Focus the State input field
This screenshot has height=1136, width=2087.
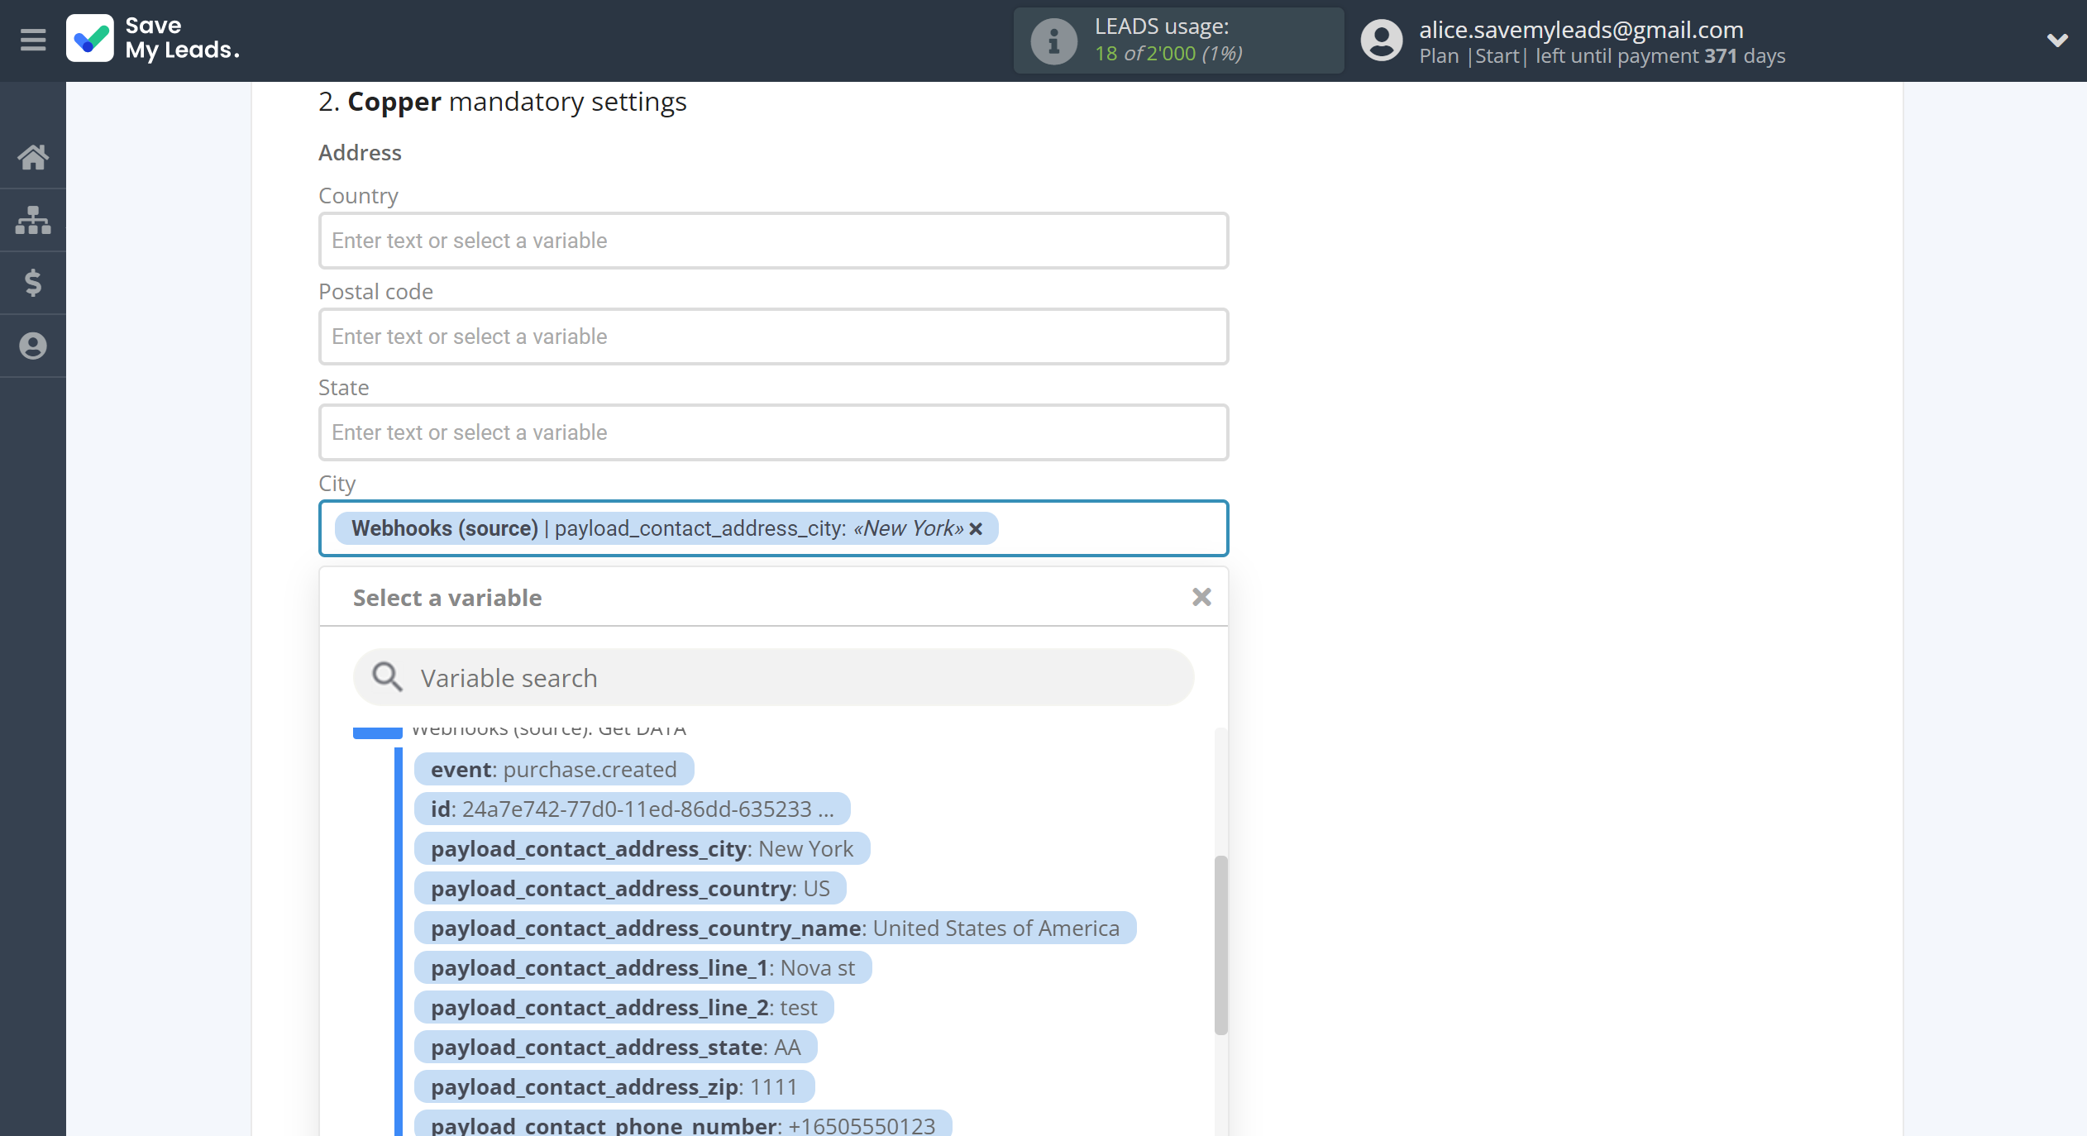773,432
